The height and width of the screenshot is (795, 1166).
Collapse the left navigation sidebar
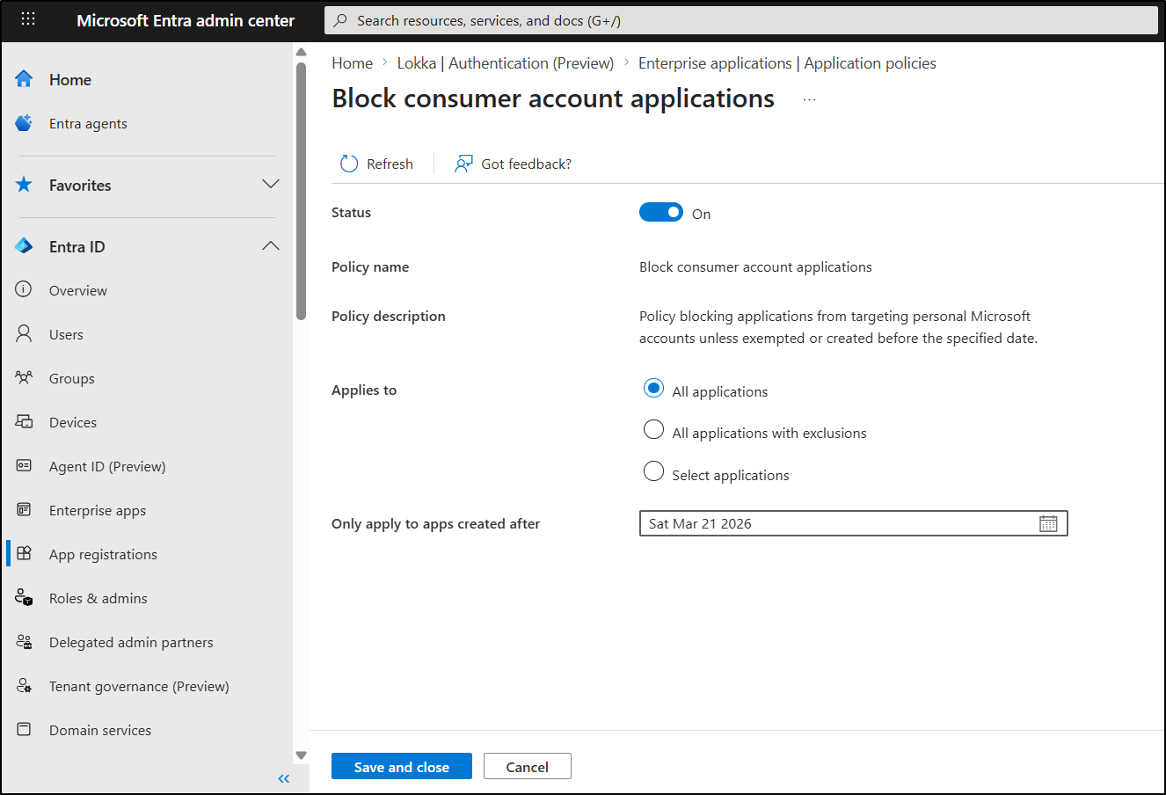(x=283, y=778)
